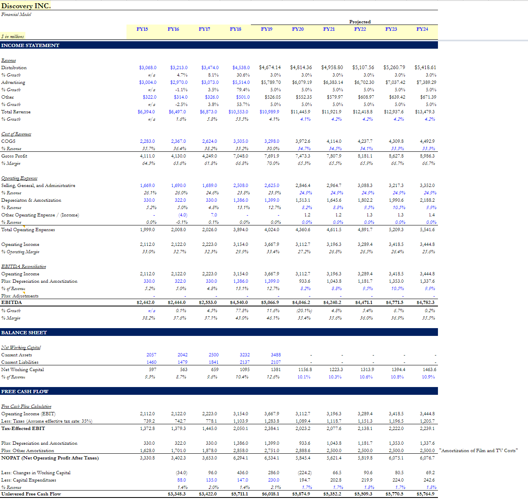Select the FY20 column header
Image resolution: width=528 pixels, height=502 pixels.
click(298, 29)
